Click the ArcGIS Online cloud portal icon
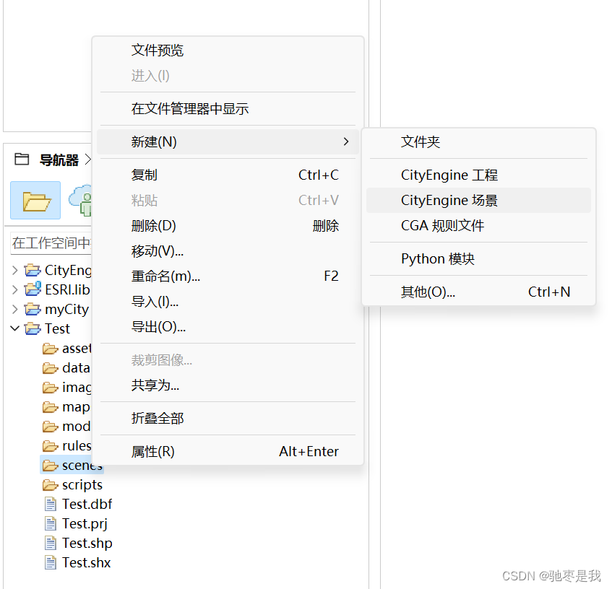 [x=82, y=200]
